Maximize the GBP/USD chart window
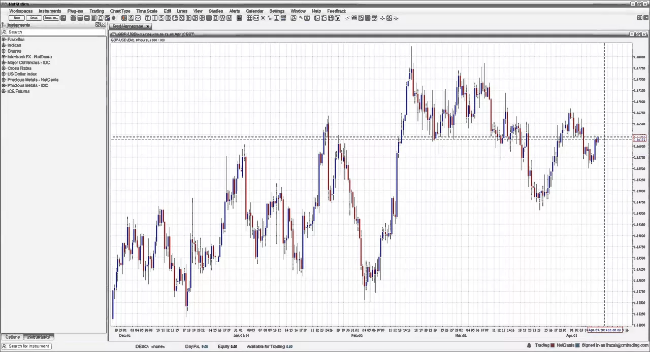Screen dimensions: 650x352 638,34
